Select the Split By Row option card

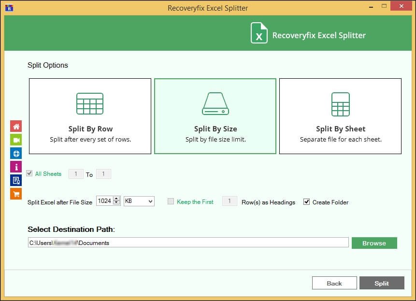coord(90,116)
